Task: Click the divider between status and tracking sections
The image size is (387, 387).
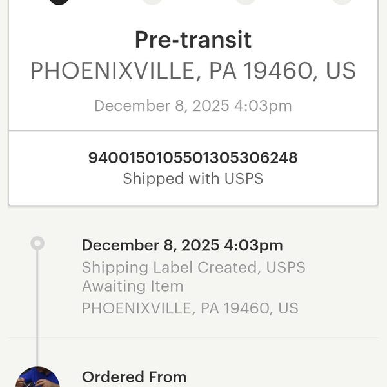Action: pyautogui.click(x=193, y=130)
